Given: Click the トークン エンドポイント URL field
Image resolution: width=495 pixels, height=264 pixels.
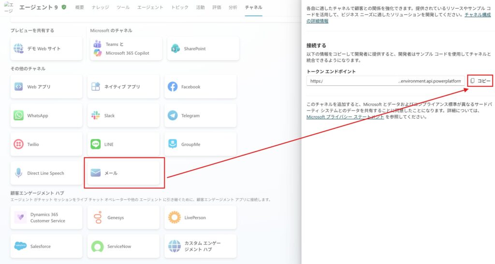Looking at the screenshot, I should [385, 81].
